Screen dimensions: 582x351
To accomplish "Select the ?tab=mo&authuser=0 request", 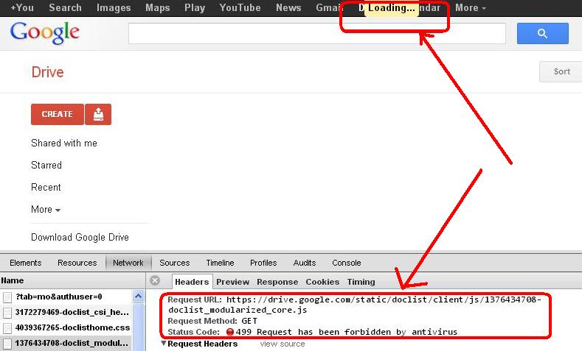I will click(59, 297).
